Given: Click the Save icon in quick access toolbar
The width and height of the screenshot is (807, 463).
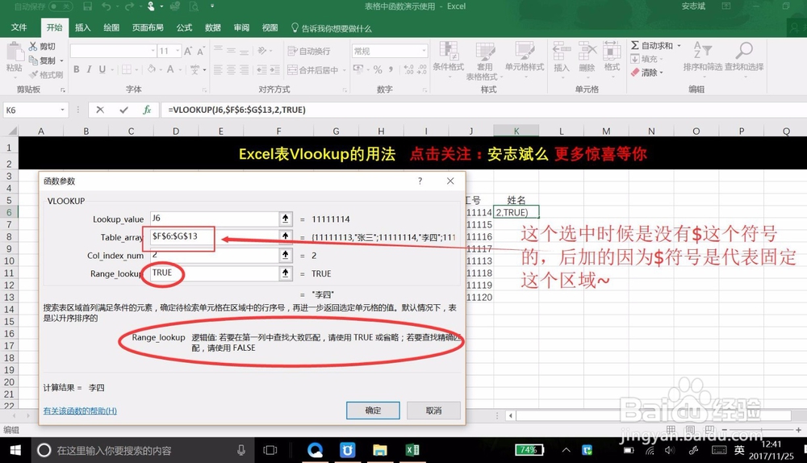Looking at the screenshot, I should pyautogui.click(x=87, y=6).
